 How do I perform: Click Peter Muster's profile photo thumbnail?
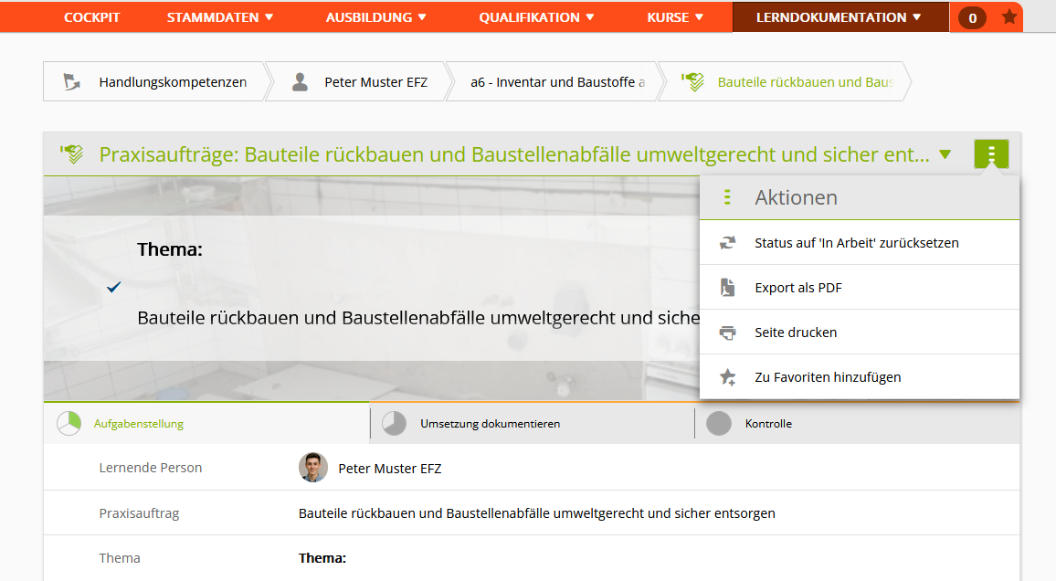click(313, 468)
